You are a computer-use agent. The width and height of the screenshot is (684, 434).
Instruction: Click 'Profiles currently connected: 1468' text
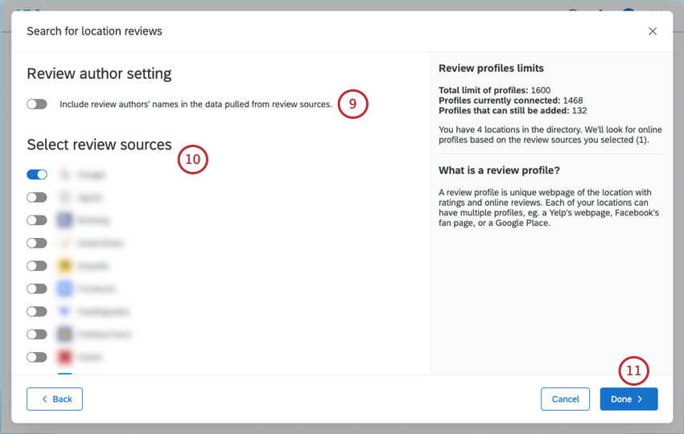(x=511, y=100)
